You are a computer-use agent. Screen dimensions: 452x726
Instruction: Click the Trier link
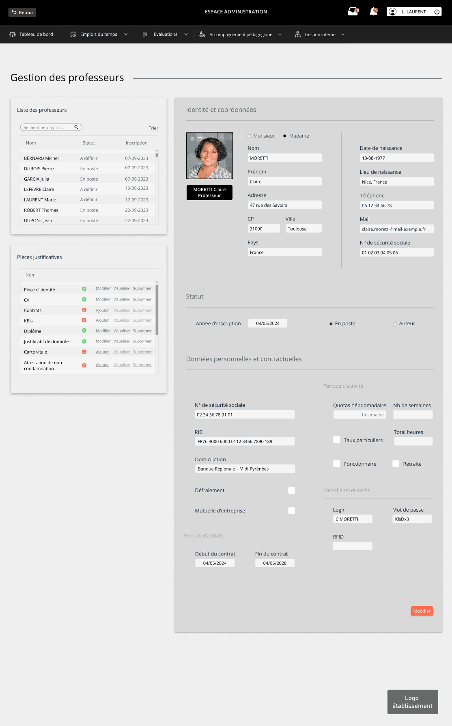click(153, 128)
